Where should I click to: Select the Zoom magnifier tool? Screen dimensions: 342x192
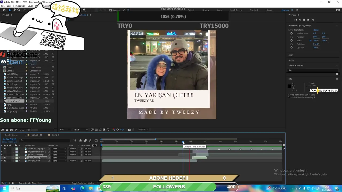tap(19, 10)
